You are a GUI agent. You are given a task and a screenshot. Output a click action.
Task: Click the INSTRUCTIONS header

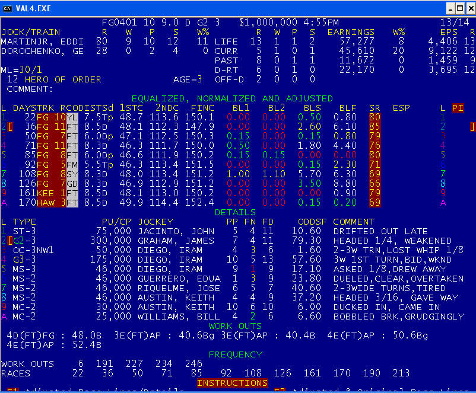tap(233, 383)
